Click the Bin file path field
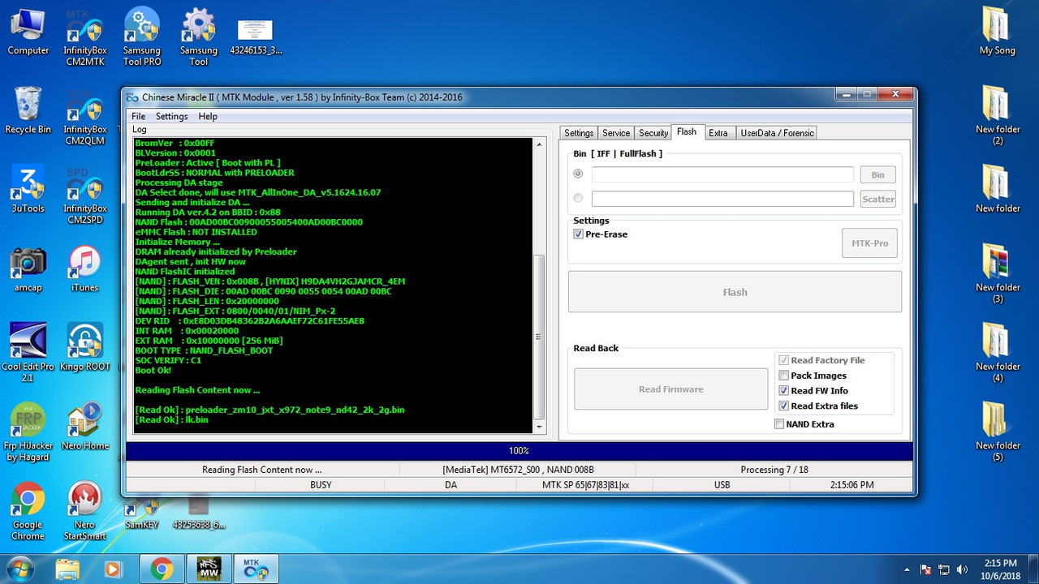 pyautogui.click(x=722, y=174)
